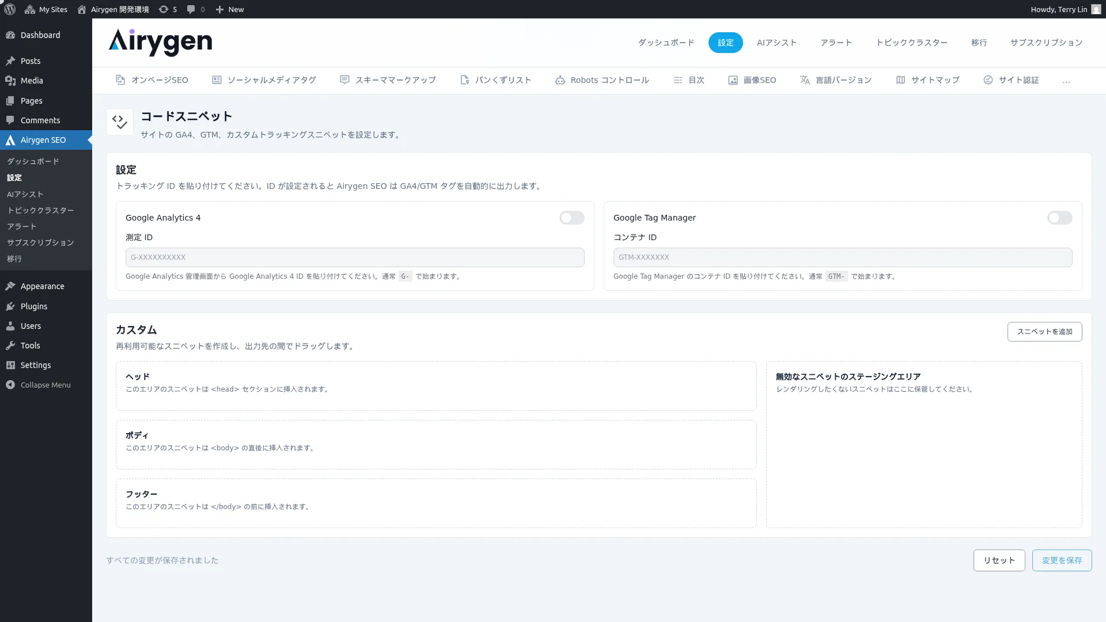The height and width of the screenshot is (622, 1106).
Task: Click the Collapse Menu arrow icon
Action: 10,385
